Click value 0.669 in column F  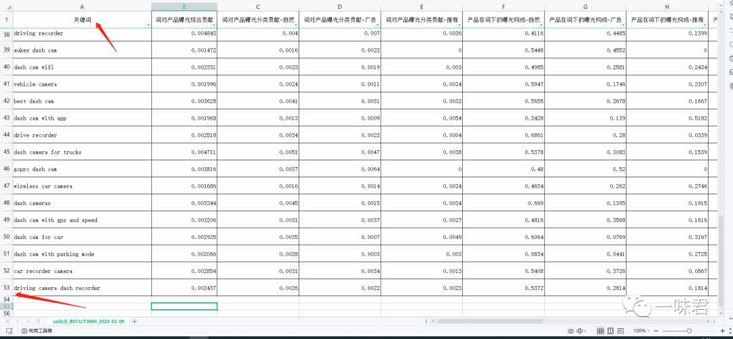504,202
